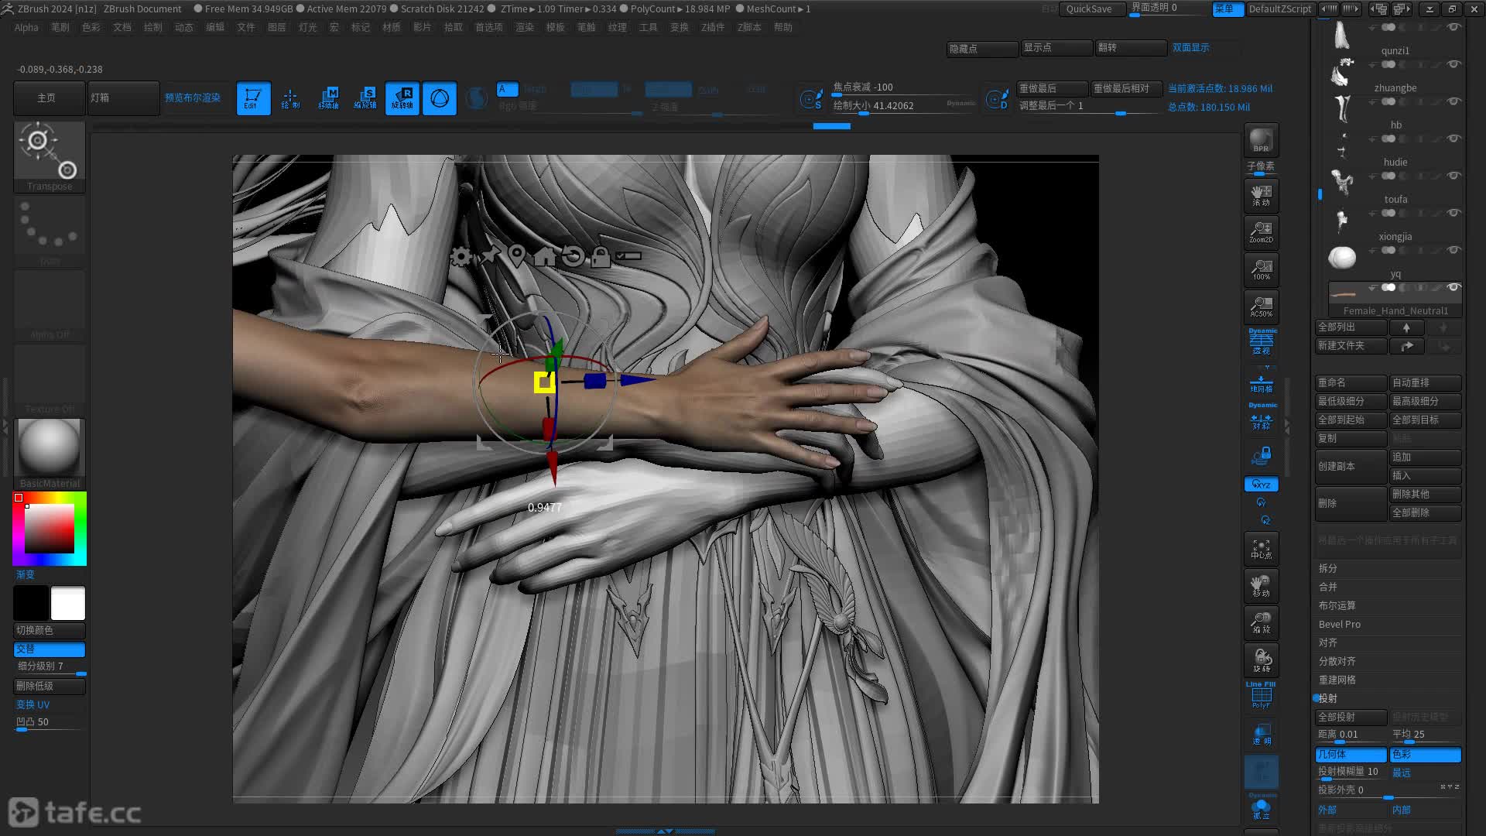The width and height of the screenshot is (1486, 836).
Task: Open the 工具 (Tool) menu
Action: [x=648, y=27]
